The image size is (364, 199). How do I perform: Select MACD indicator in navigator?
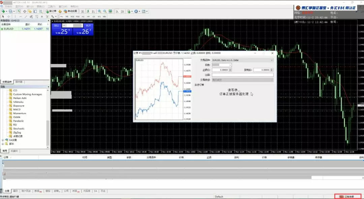17,109
